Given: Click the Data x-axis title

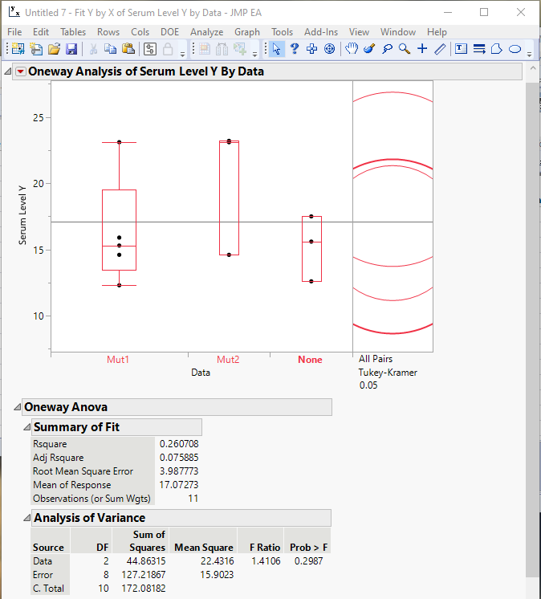Looking at the screenshot, I should [x=201, y=373].
